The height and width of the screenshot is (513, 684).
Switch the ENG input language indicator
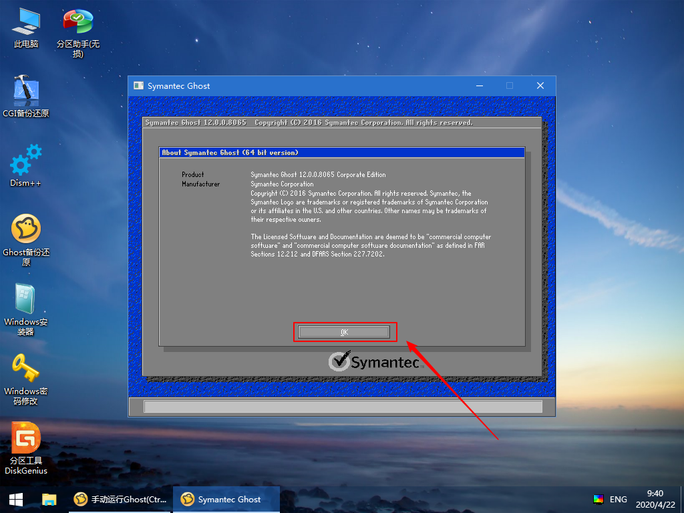coord(618,500)
